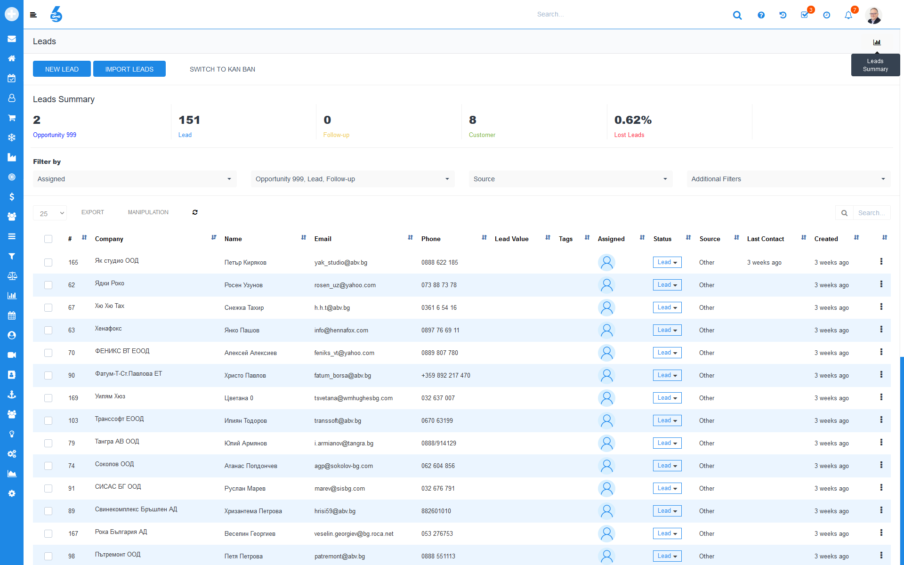904x565 pixels.
Task: Toggle checkbox for Хенафокс row
Action: click(x=48, y=330)
